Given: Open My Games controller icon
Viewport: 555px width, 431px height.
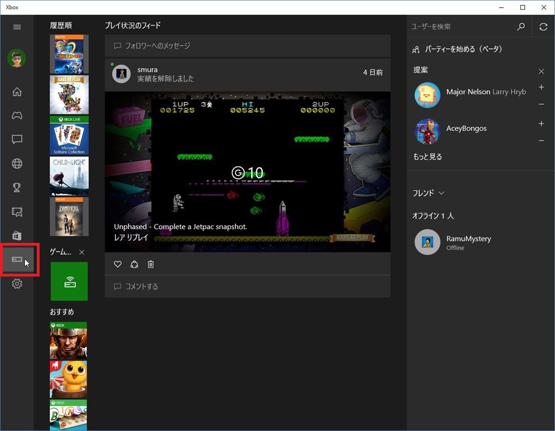Looking at the screenshot, I should (17, 115).
